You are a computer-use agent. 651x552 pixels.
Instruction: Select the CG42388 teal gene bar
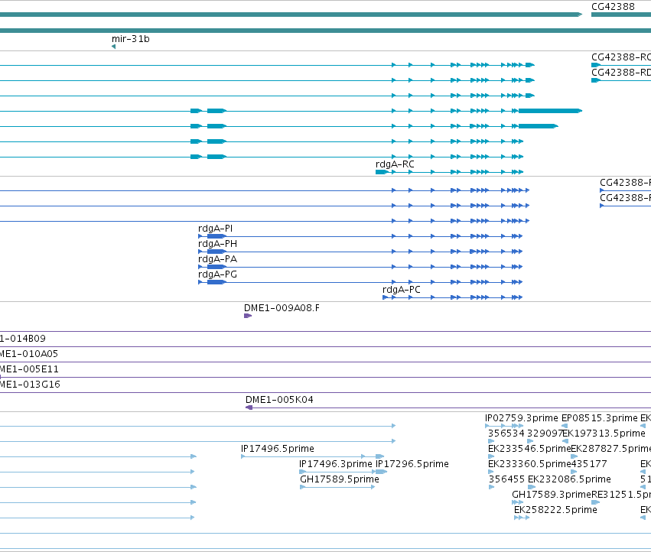pos(620,15)
